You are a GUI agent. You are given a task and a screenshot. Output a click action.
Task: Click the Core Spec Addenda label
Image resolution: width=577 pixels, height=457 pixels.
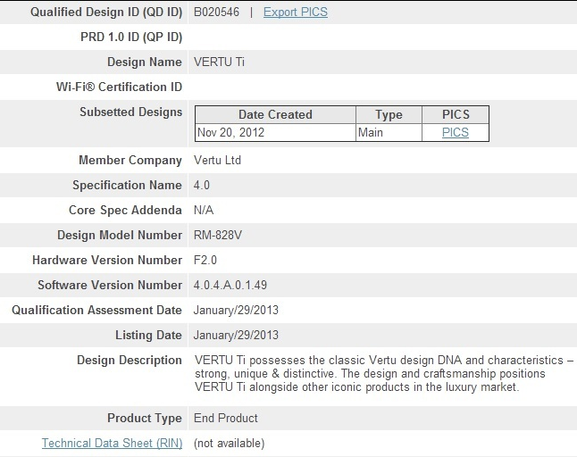tap(125, 210)
